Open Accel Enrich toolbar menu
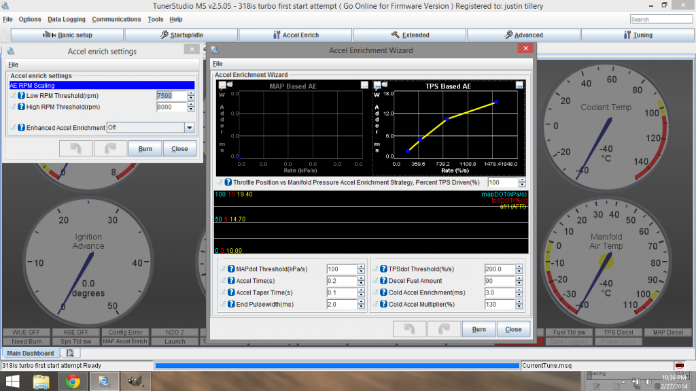This screenshot has width=696, height=391. tap(296, 35)
